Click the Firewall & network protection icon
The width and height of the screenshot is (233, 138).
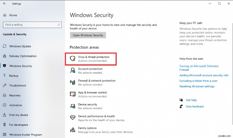coord(73,82)
